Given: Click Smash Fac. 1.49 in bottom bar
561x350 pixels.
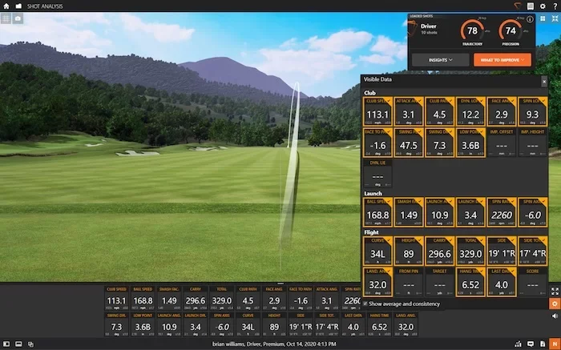Looking at the screenshot, I should 169,298.
